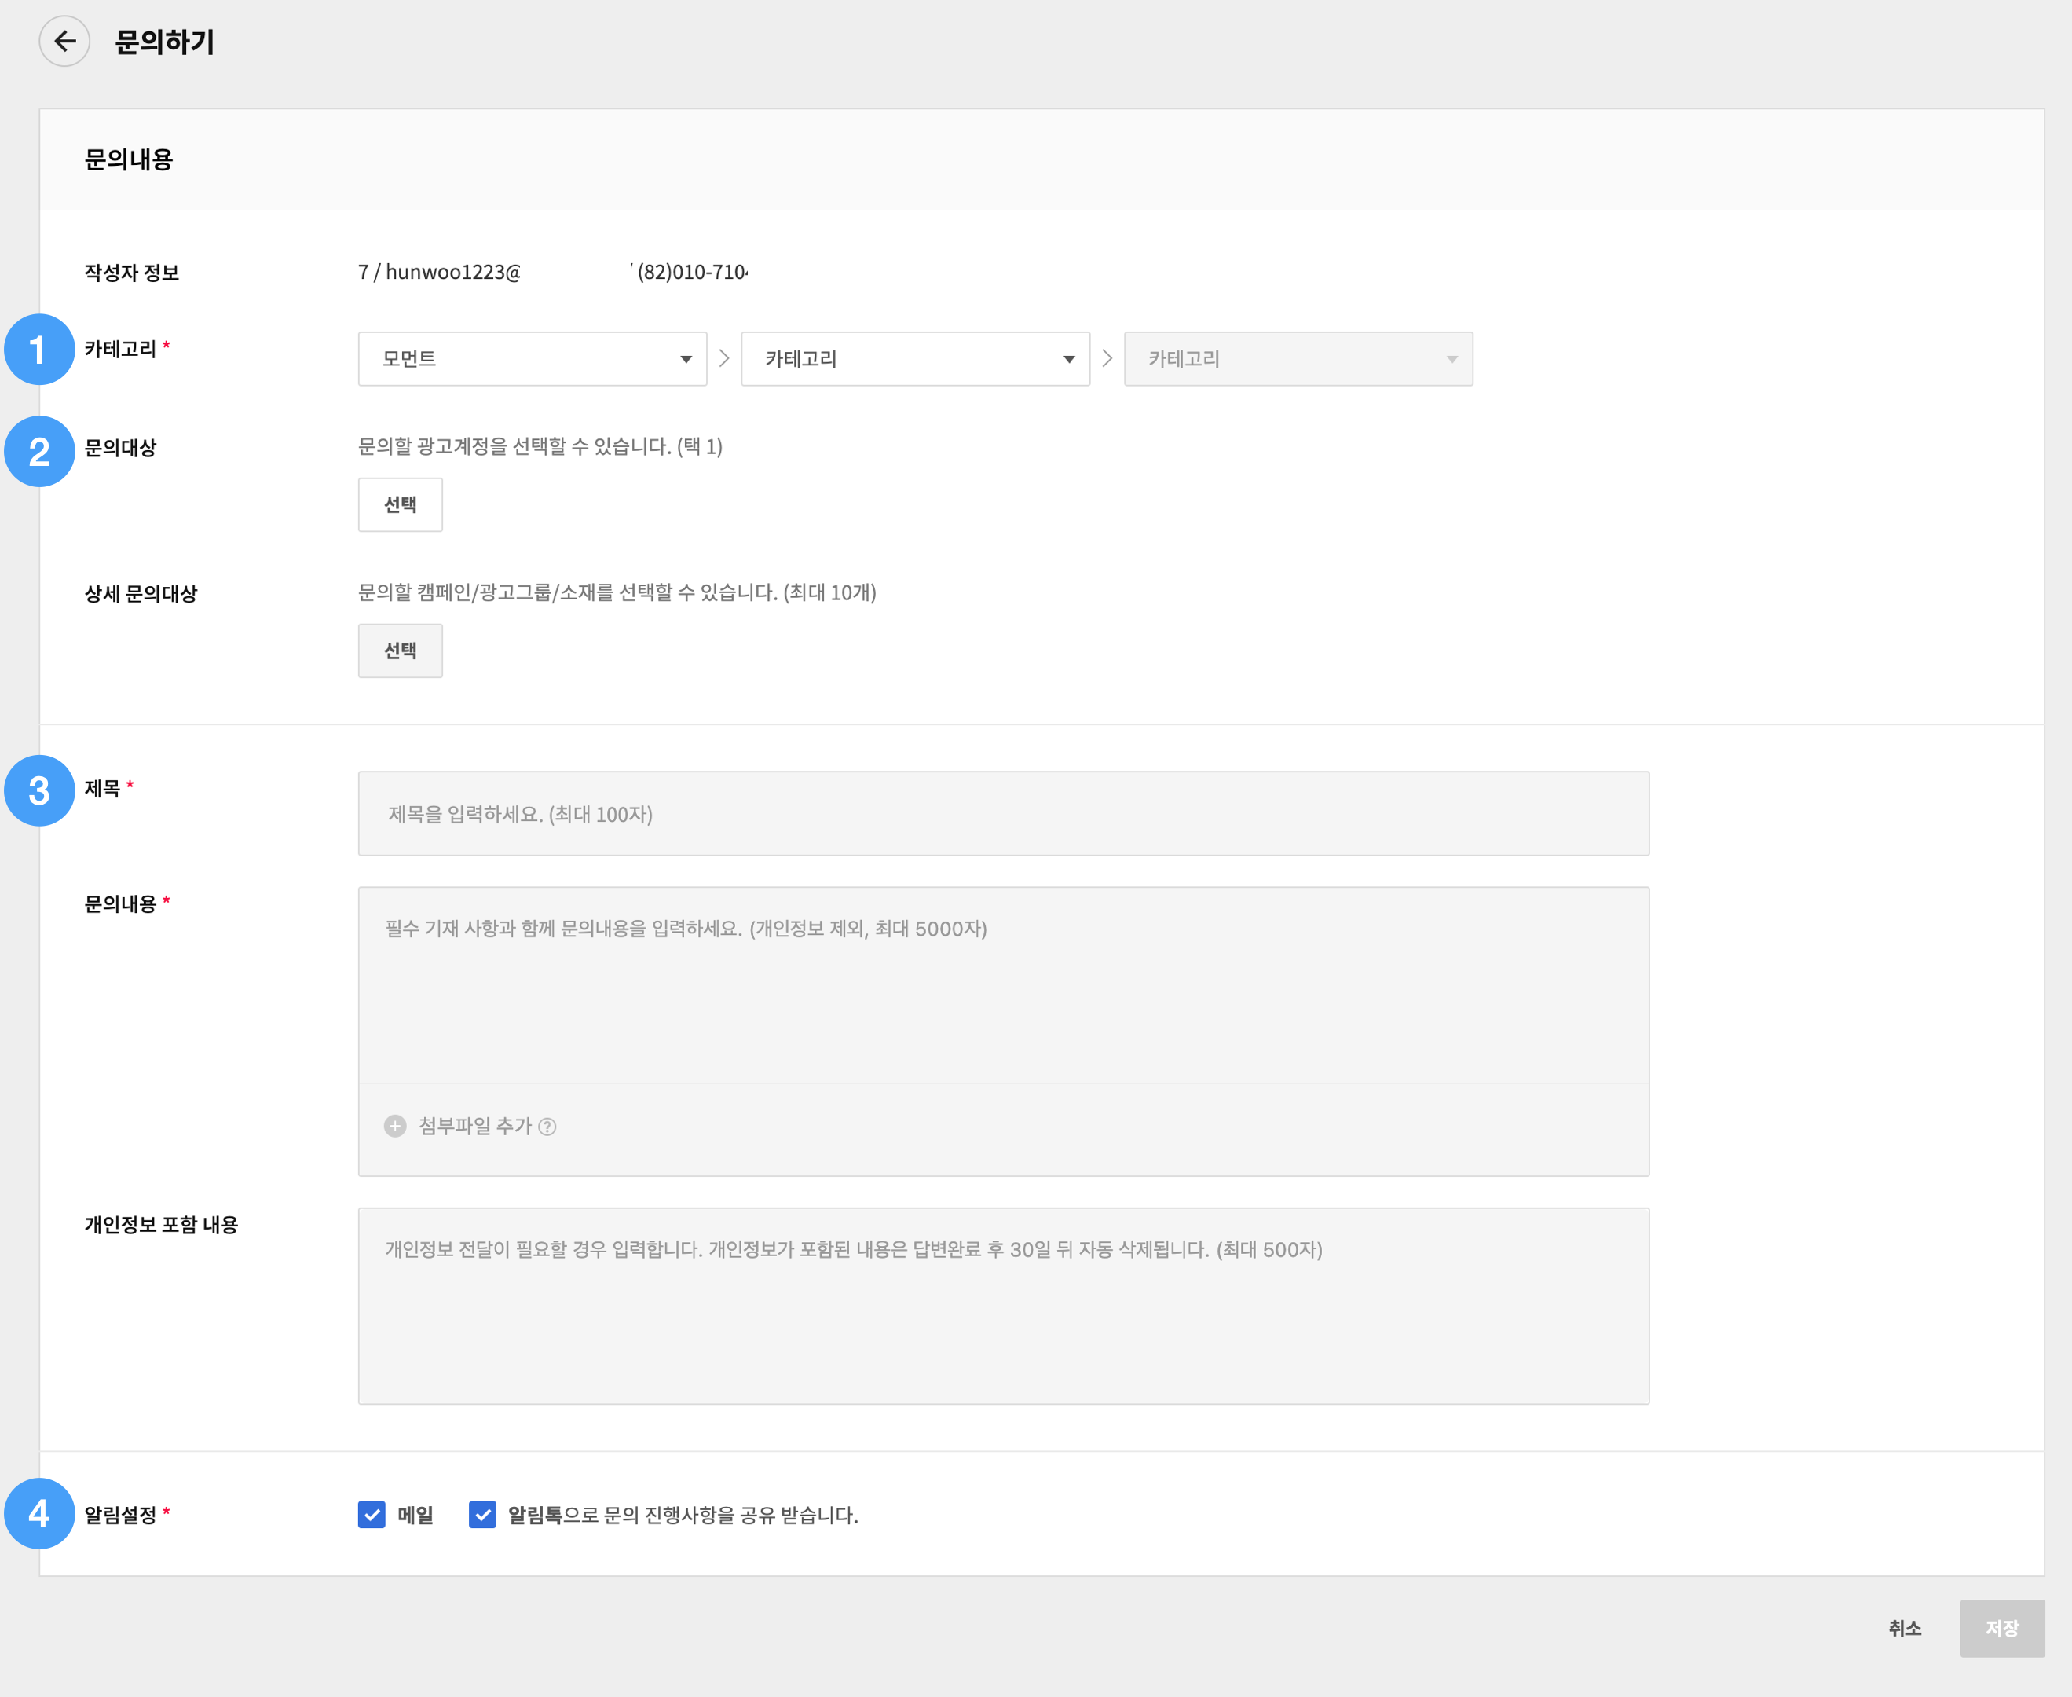The width and height of the screenshot is (2072, 1697).
Task: Open the 모먼트 category dropdown
Action: [532, 359]
